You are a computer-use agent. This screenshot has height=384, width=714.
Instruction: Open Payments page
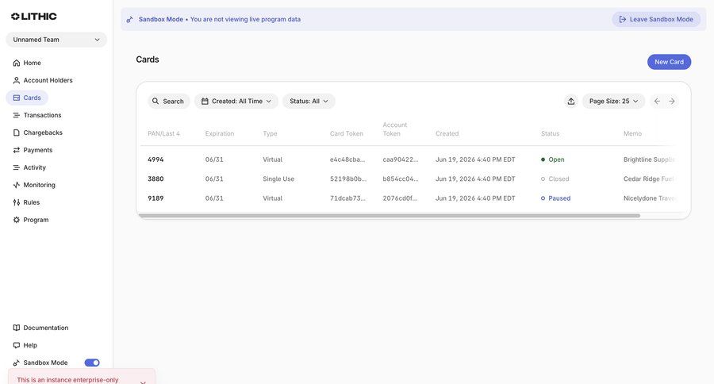click(x=33, y=150)
